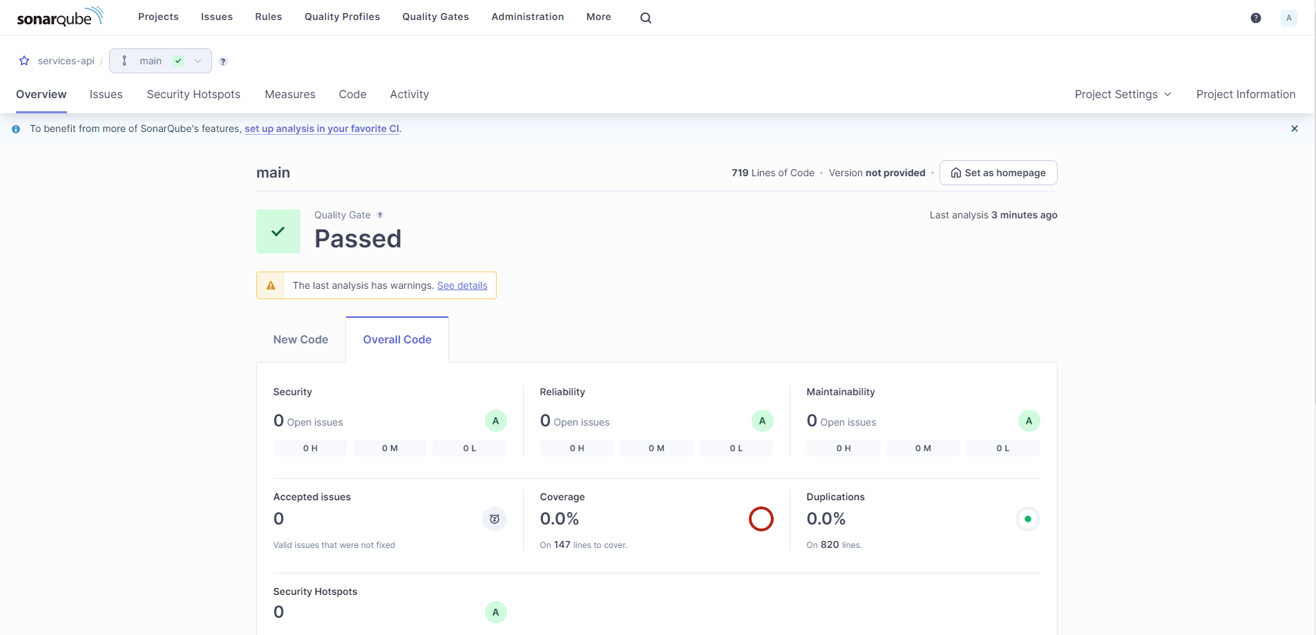
Task: Open the help question mark icon in header
Action: click(x=1256, y=18)
